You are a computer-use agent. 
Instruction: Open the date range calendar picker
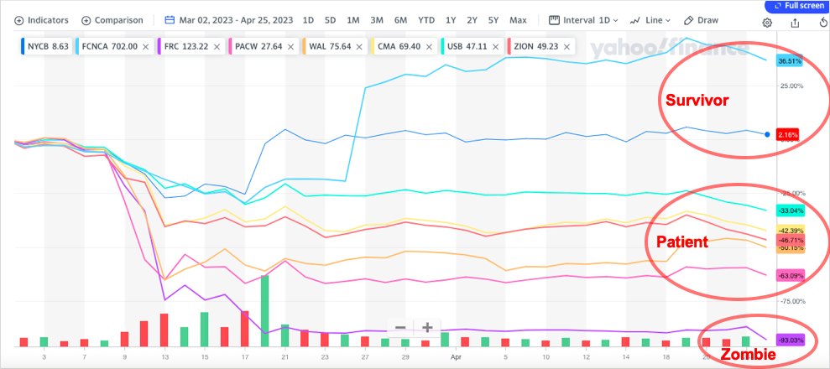coord(228,21)
